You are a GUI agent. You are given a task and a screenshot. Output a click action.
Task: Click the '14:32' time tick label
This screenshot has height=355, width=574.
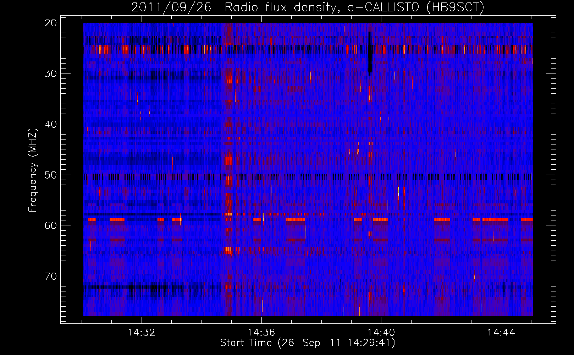click(x=142, y=333)
